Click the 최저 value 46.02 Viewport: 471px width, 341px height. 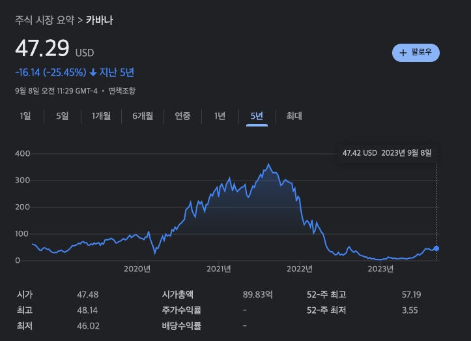point(88,326)
